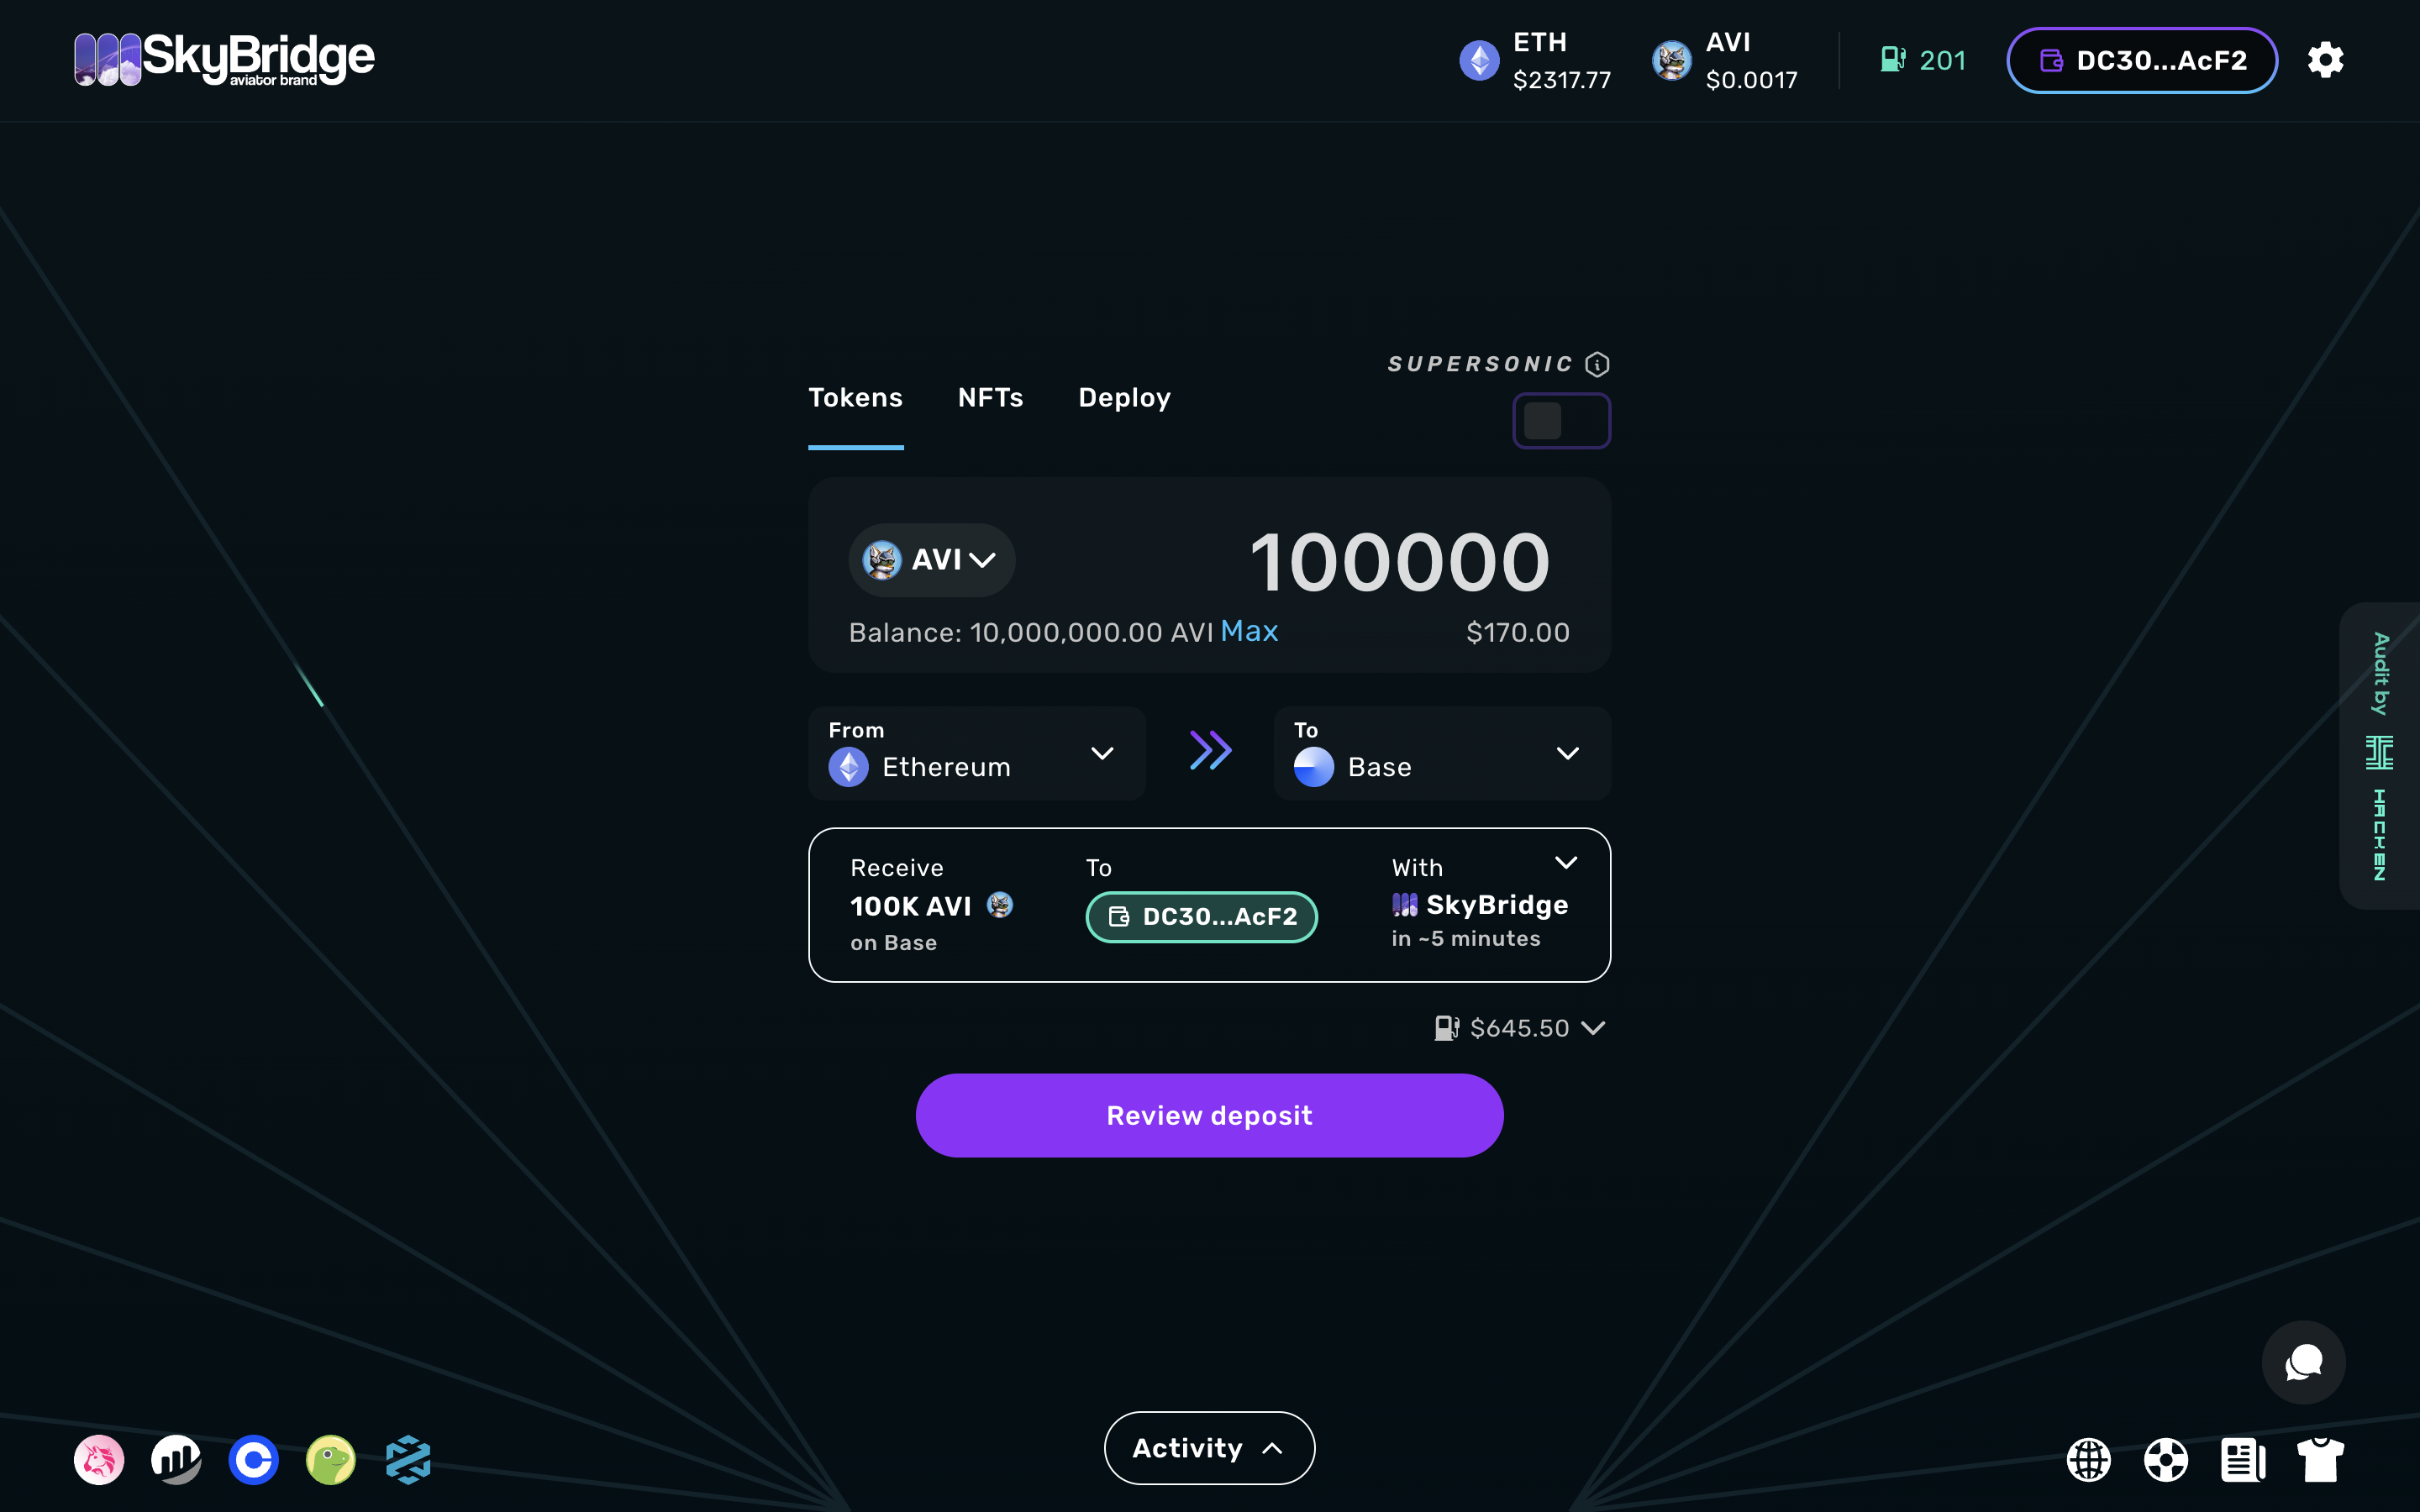
Task: Click the Max balance link
Action: (1248, 629)
